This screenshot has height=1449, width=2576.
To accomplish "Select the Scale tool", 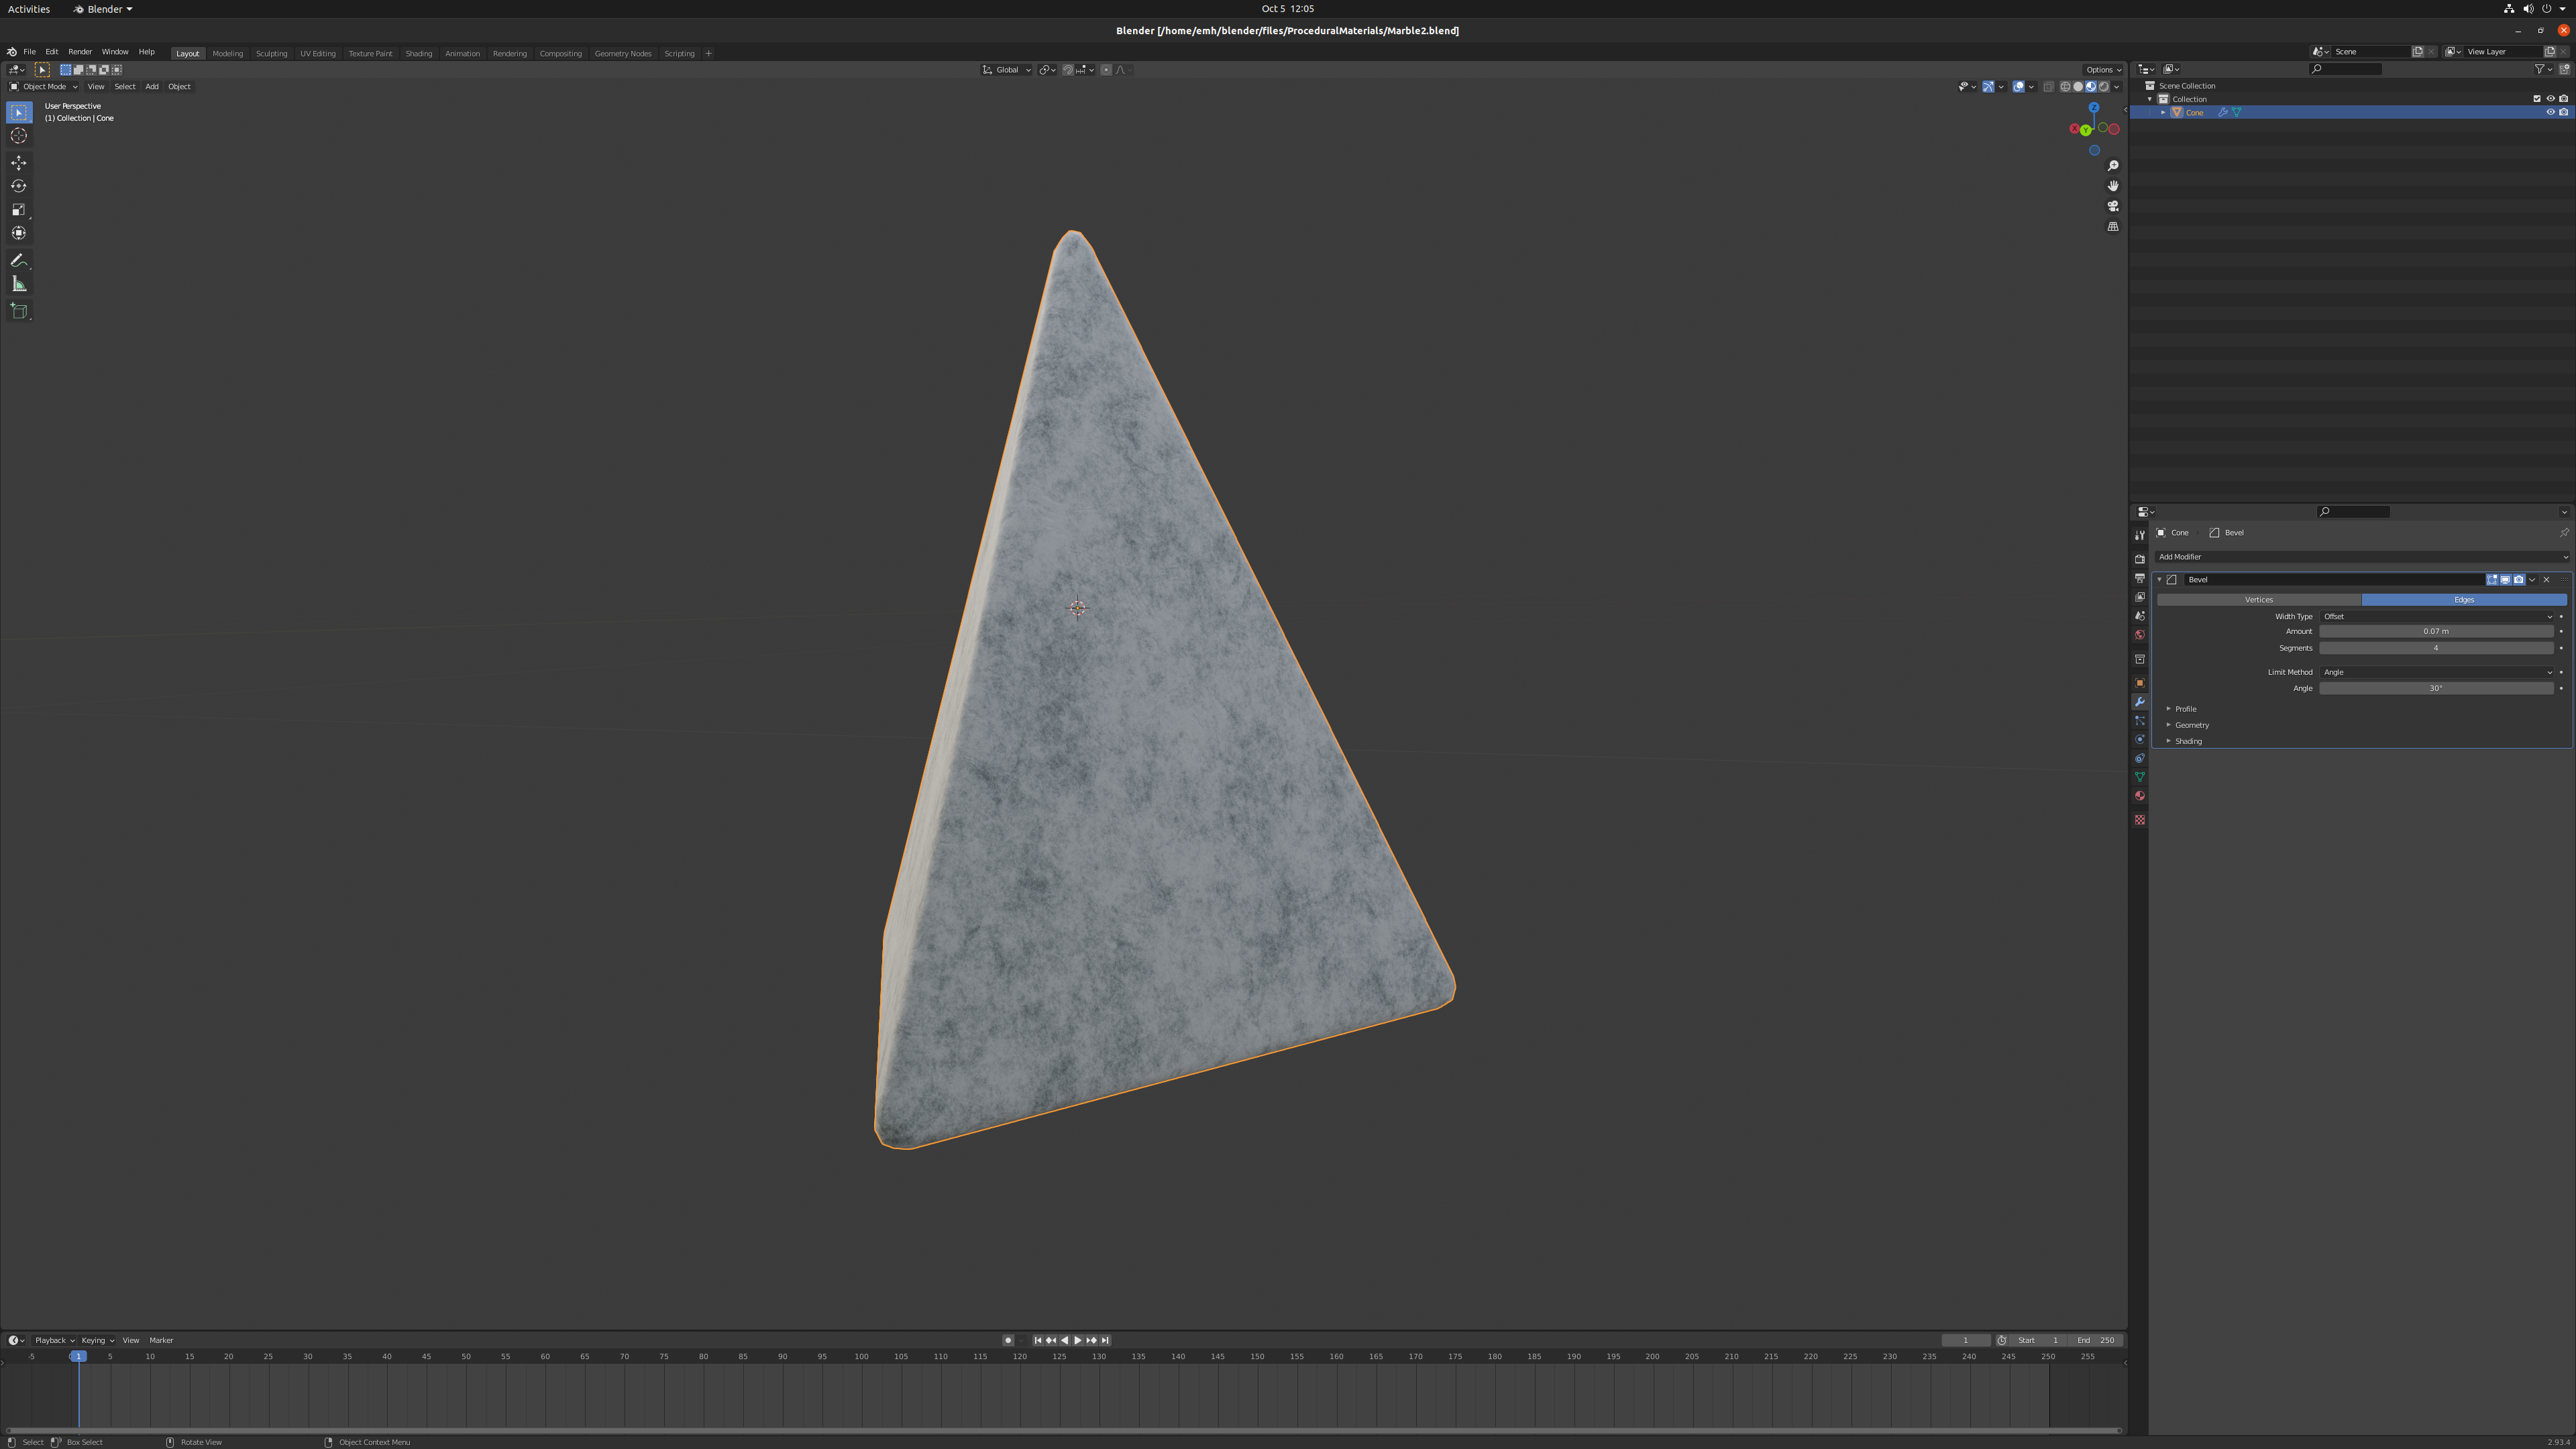I will point(19,210).
